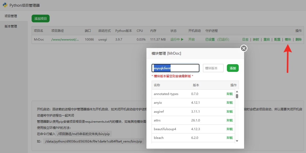The width and height of the screenshot is (306, 153).
Task: Open 模块 link for MrDoc
Action: click(x=288, y=39)
